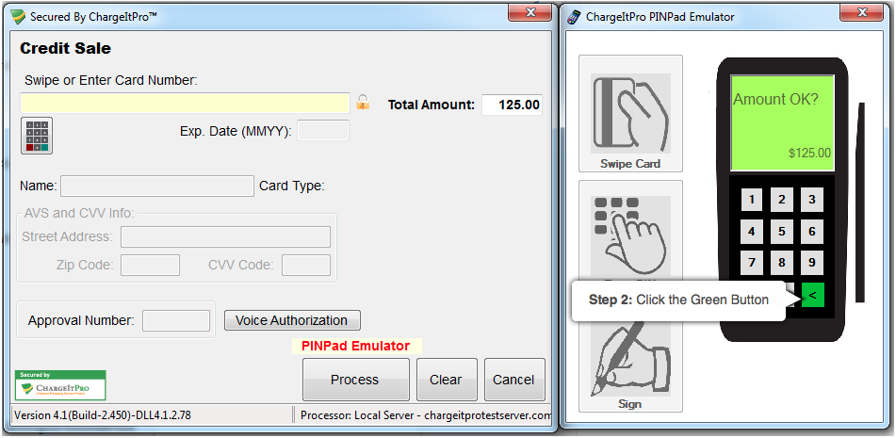Click the PINPad green display screen
The height and width of the screenshot is (438, 896).
782,122
